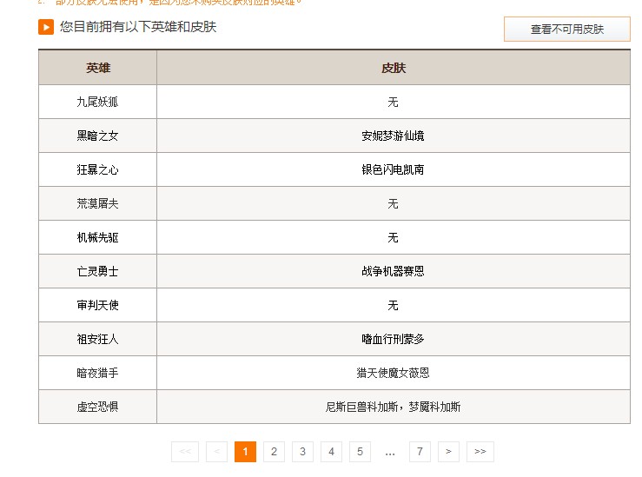Select hero 机械先驱 cell
The height and width of the screenshot is (477, 642).
point(98,237)
